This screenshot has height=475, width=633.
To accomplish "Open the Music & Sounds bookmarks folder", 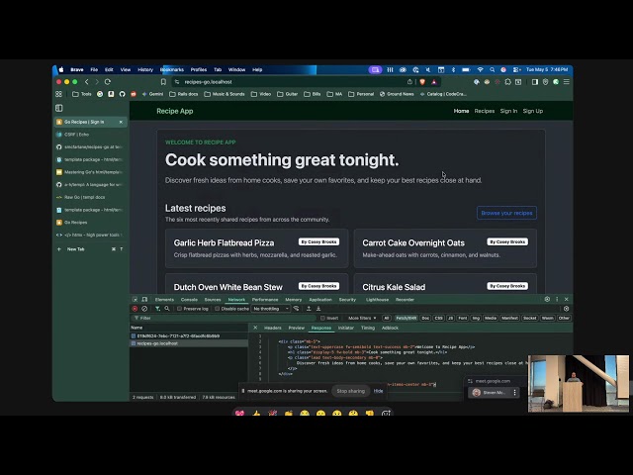I will [x=225, y=94].
